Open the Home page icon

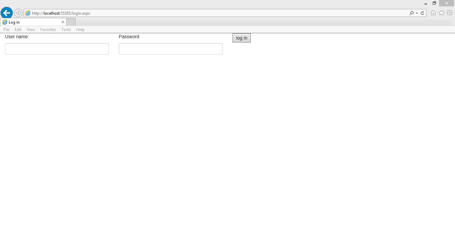pos(433,13)
